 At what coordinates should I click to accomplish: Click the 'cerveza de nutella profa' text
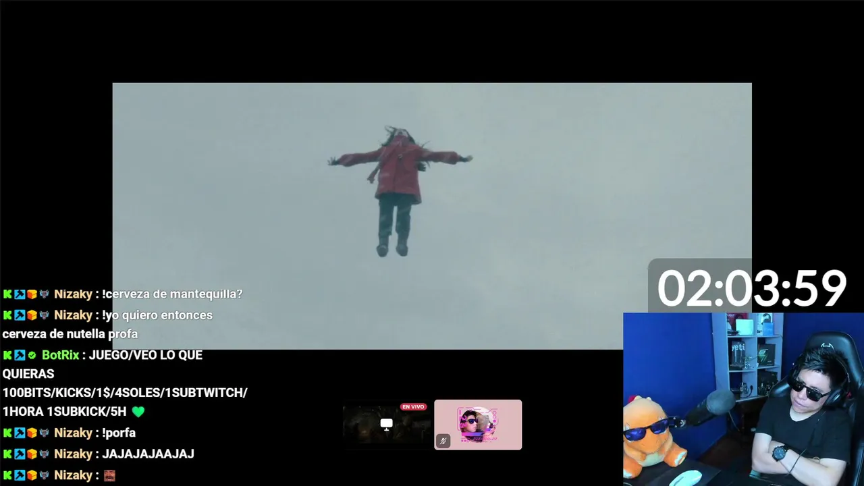[70, 334]
